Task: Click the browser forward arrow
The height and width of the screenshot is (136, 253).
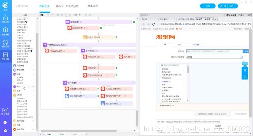Action: click(x=148, y=24)
